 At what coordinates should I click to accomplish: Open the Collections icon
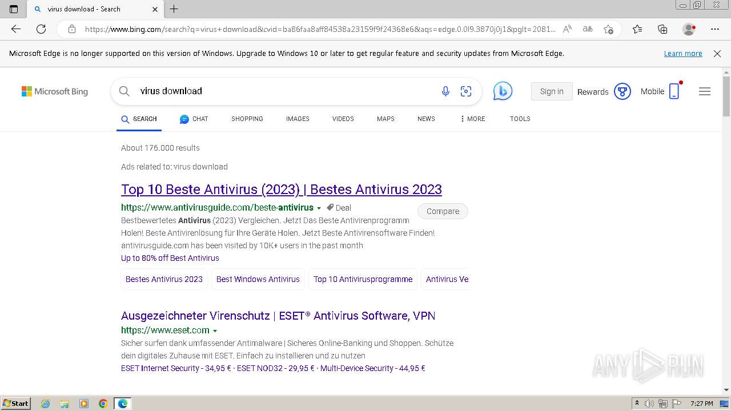click(662, 29)
